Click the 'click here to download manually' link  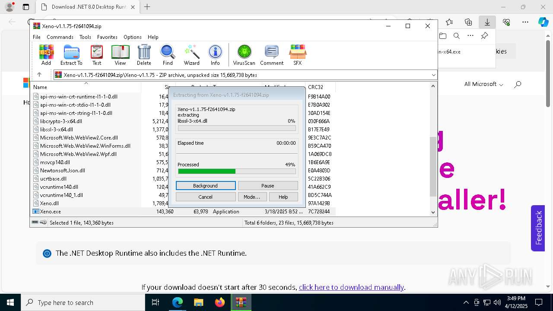351,287
